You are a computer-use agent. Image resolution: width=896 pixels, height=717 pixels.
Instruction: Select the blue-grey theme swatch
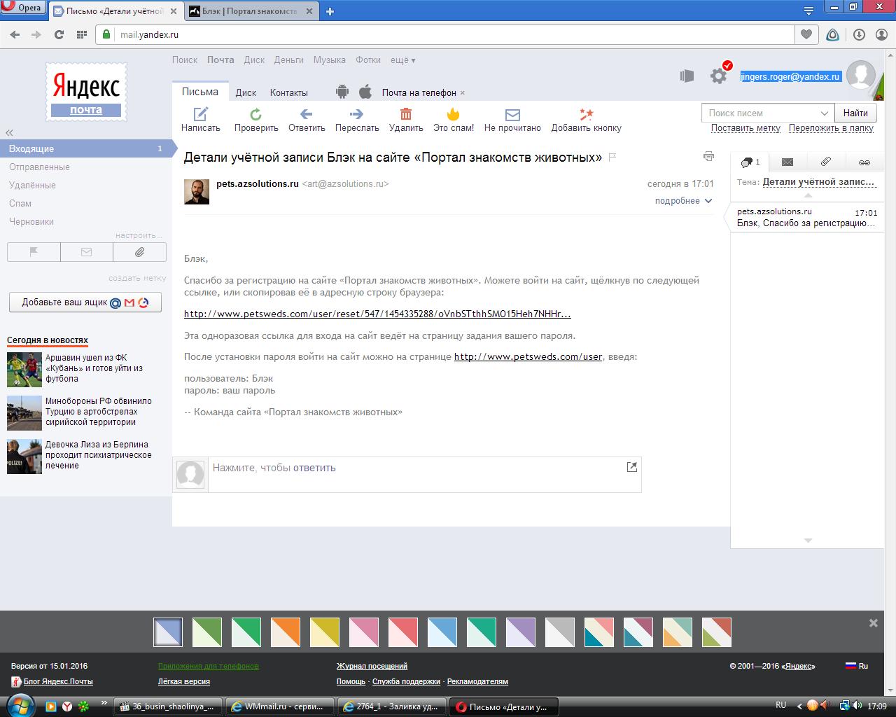(x=168, y=632)
